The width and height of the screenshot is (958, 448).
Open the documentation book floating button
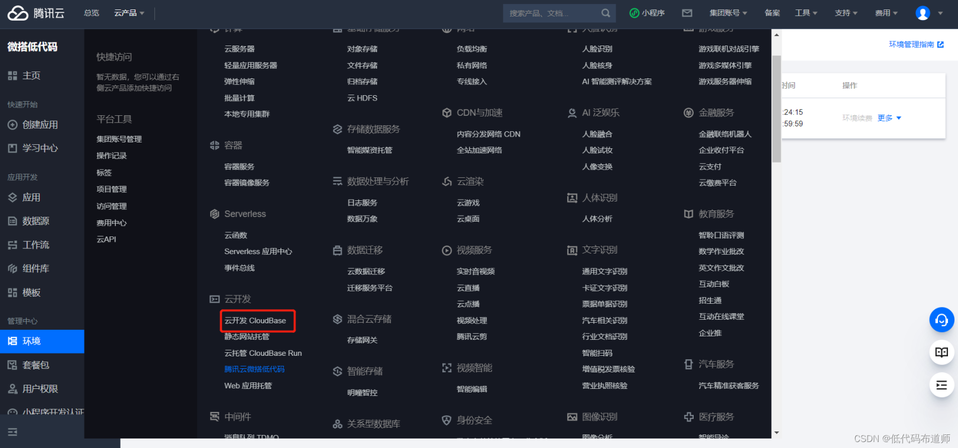(941, 352)
